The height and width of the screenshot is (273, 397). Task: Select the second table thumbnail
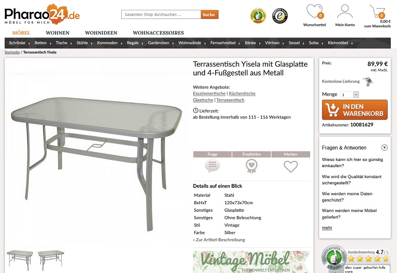tap(51, 260)
